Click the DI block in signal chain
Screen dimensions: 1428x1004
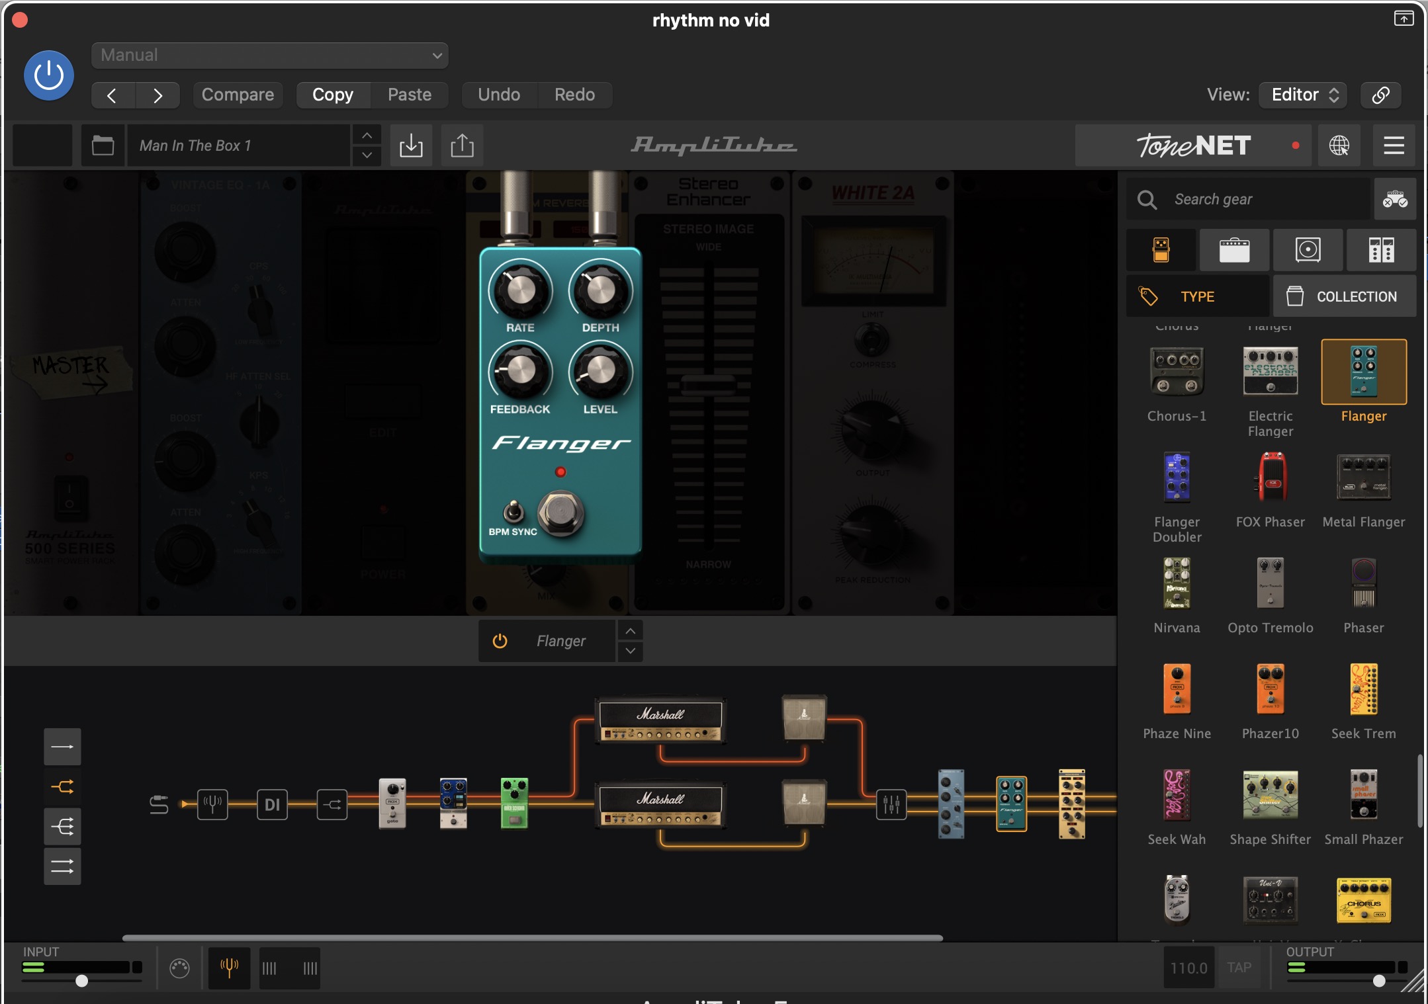pos(272,804)
